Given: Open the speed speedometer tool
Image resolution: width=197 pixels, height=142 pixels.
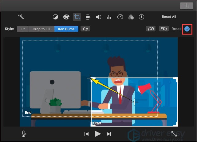Looking at the screenshot, I should 120,17.
